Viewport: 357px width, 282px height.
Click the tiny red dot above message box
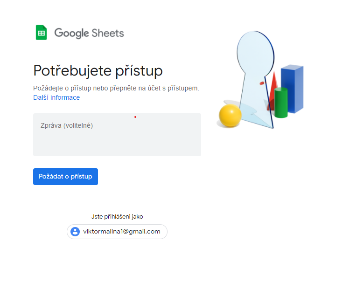point(135,117)
